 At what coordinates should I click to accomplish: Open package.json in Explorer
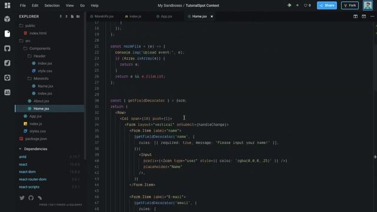36,139
